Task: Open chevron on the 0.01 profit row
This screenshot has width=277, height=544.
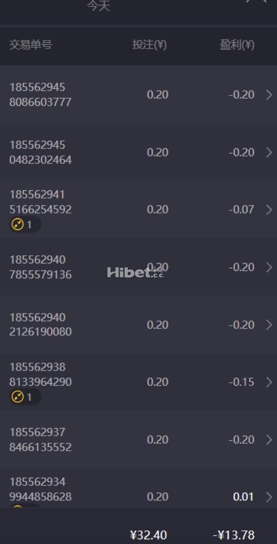Action: click(269, 497)
